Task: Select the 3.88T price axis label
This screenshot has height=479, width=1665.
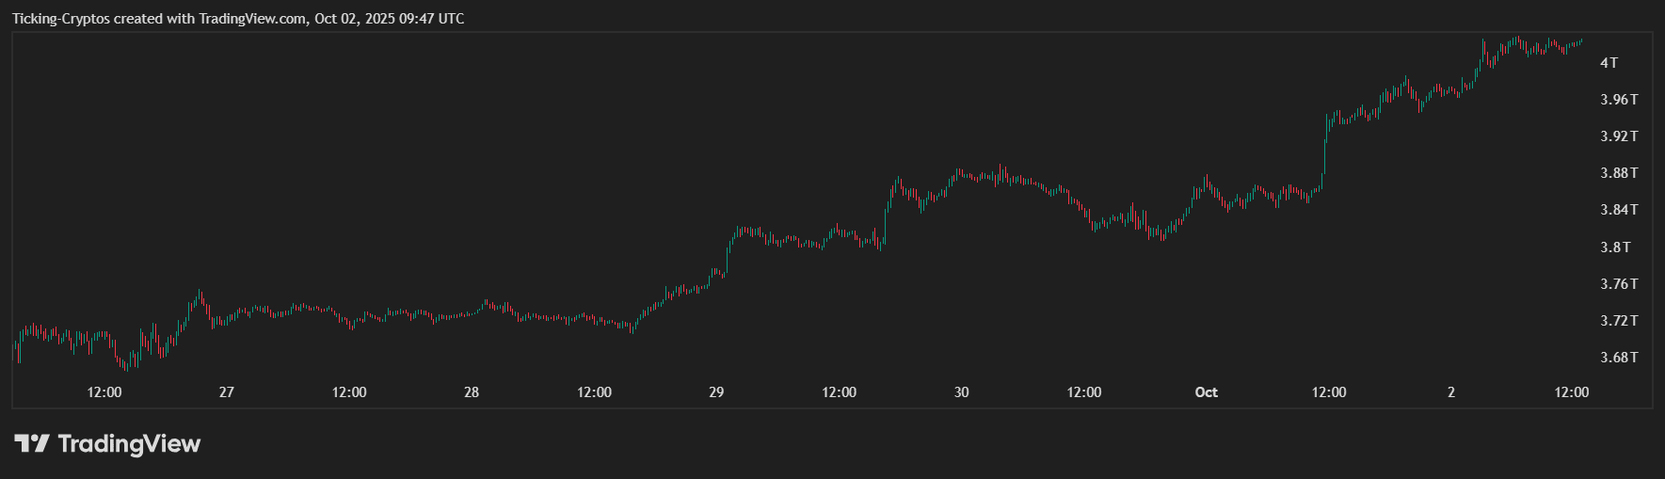Action: [1619, 173]
